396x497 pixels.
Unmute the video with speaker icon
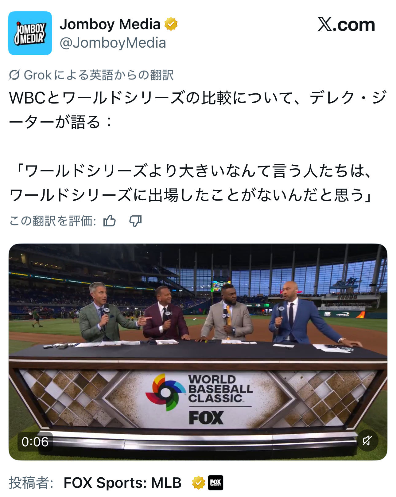367,441
